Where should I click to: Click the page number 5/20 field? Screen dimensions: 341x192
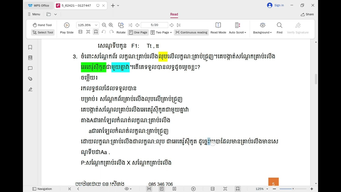(x=155, y=25)
